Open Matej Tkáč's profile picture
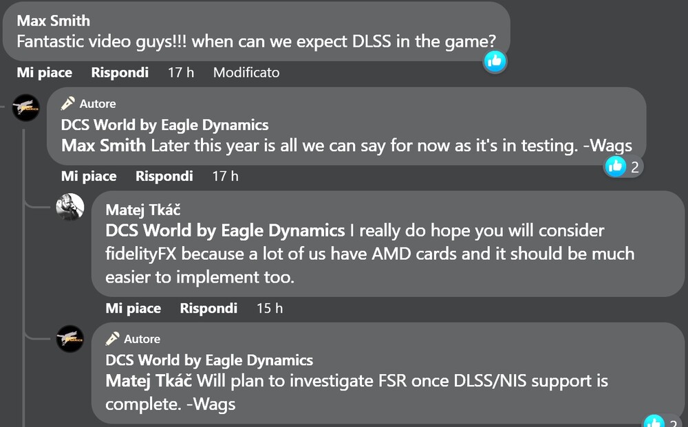Screen dimensions: 688x427 pyautogui.click(x=70, y=207)
